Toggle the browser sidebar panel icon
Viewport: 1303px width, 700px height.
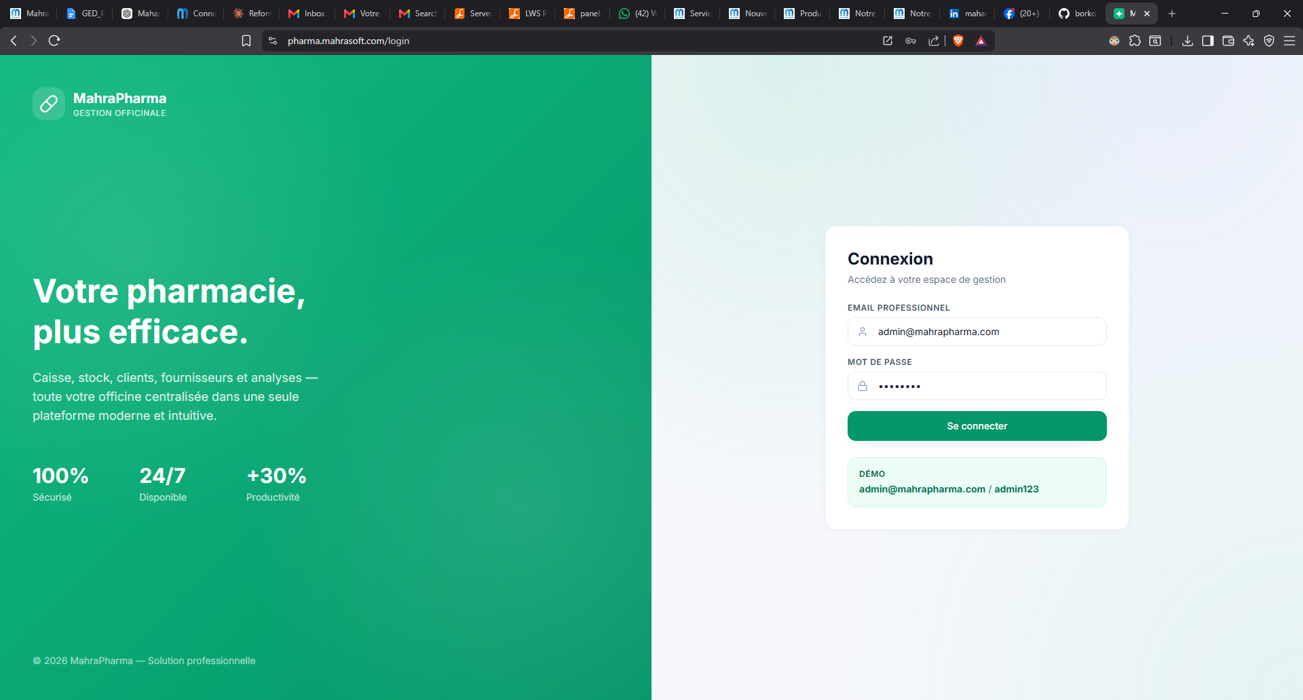[1208, 41]
